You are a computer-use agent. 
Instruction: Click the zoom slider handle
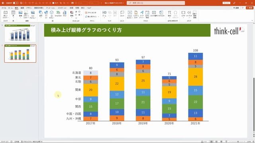(238, 141)
